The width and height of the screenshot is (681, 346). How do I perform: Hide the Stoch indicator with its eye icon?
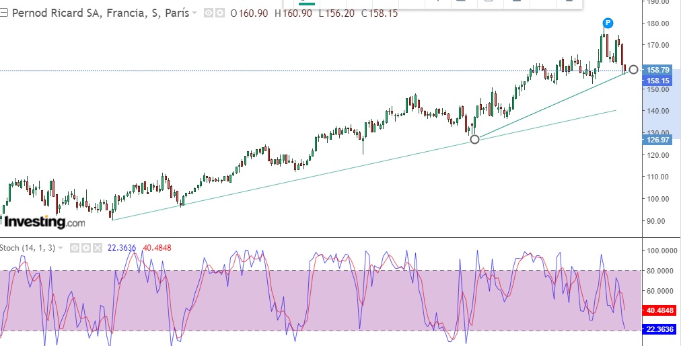(75, 248)
